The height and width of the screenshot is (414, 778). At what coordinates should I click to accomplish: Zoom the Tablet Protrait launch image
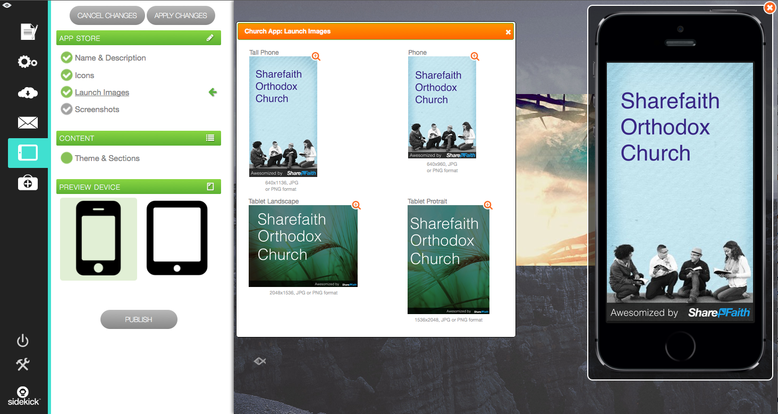click(488, 205)
